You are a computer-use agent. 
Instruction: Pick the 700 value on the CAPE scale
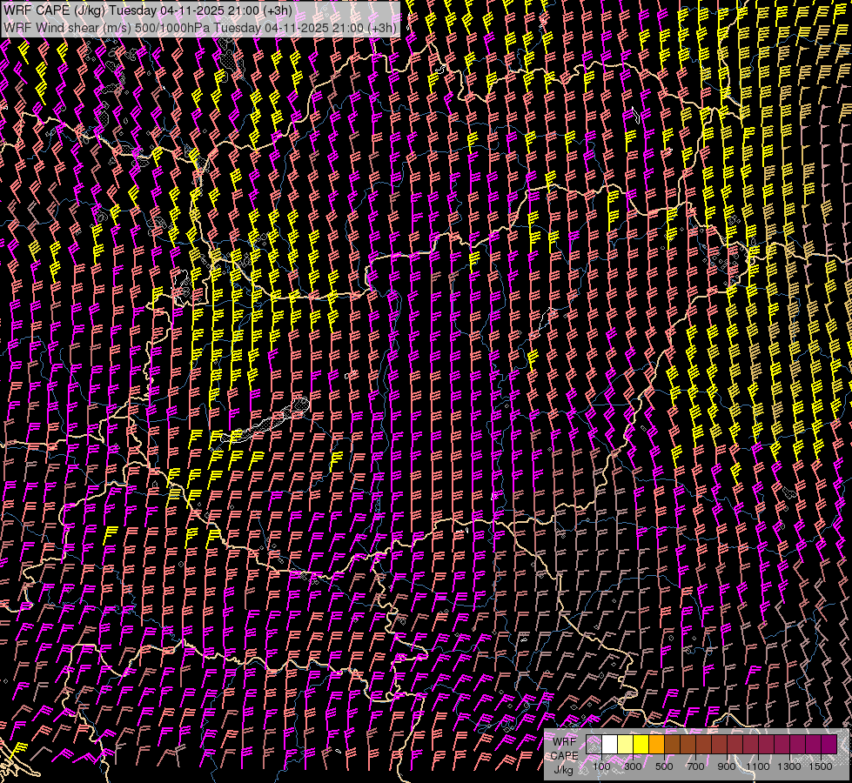[x=695, y=766]
